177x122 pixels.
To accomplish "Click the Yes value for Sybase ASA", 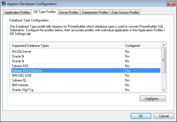I will coord(128,71).
